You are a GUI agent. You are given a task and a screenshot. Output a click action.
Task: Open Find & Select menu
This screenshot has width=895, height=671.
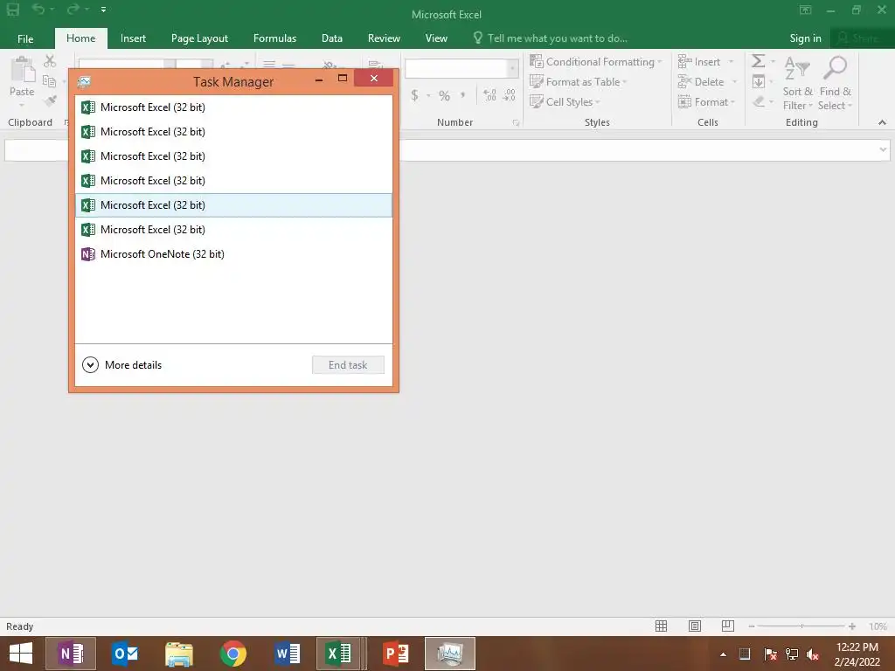[835, 83]
